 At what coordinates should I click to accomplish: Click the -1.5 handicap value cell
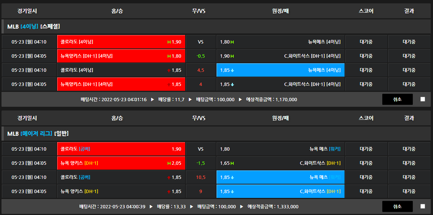point(200,163)
